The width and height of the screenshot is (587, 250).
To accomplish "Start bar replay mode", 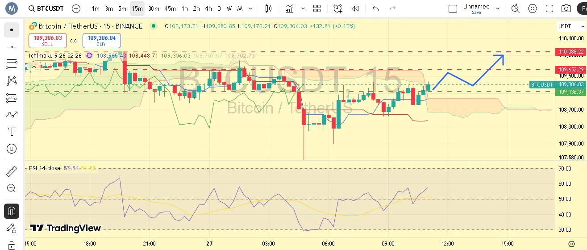I will tap(355, 8).
